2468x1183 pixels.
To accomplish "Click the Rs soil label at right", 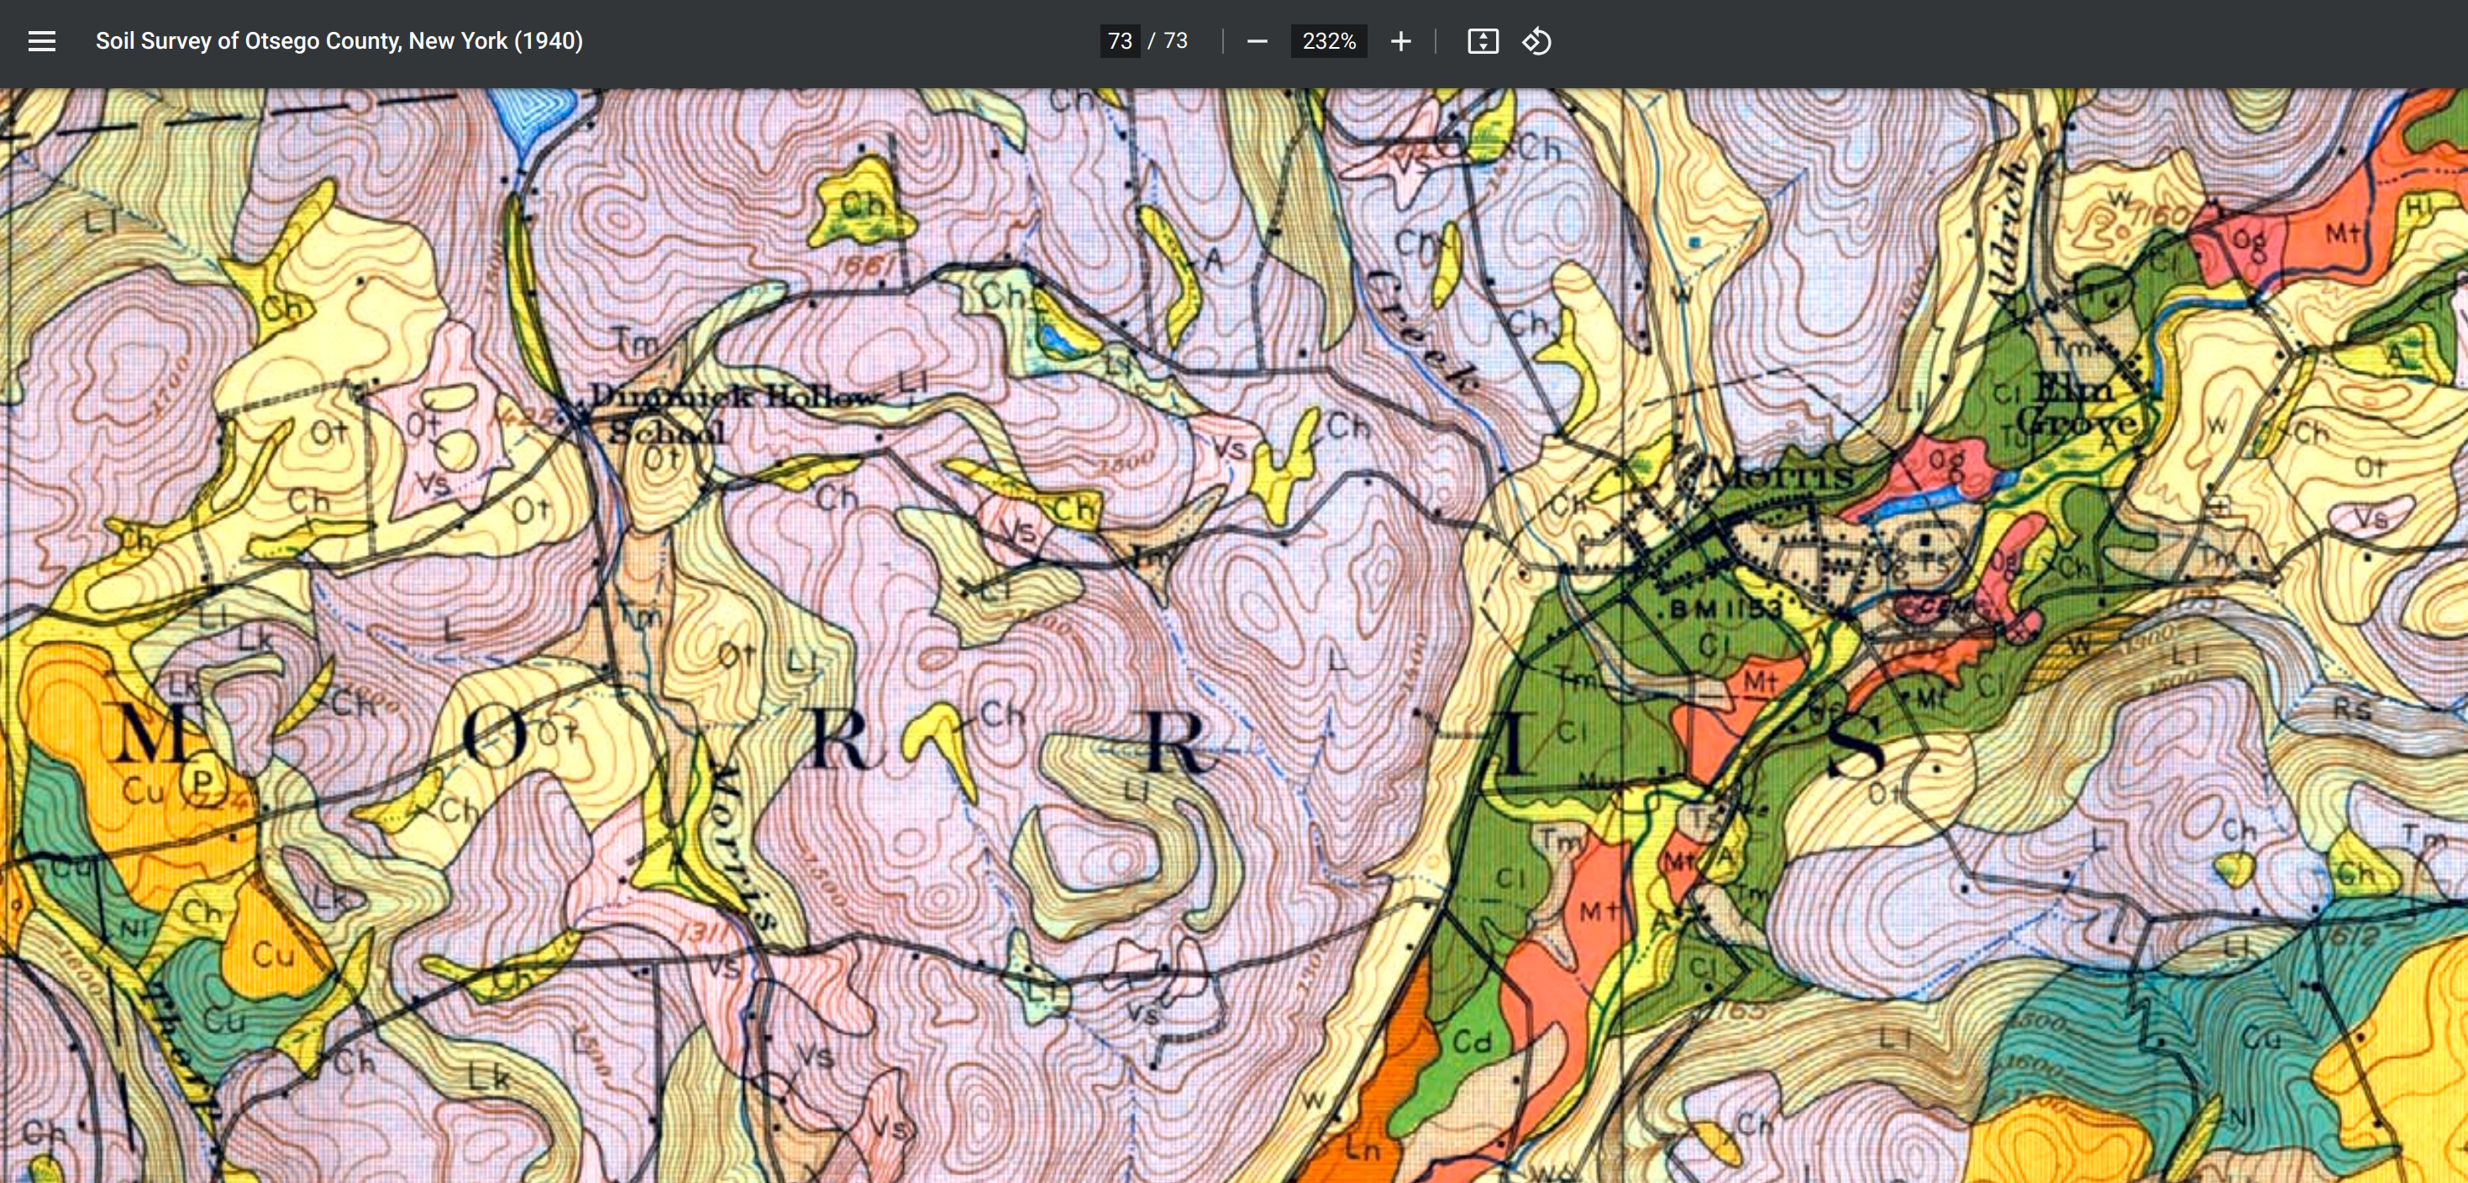I will tap(2353, 710).
